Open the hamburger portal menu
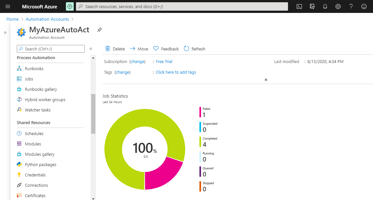This screenshot has width=373, height=200. [8, 6]
